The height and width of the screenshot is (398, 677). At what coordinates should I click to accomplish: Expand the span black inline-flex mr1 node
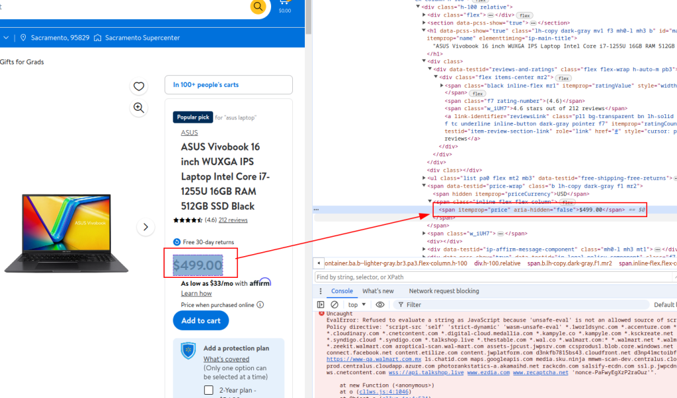coord(442,85)
